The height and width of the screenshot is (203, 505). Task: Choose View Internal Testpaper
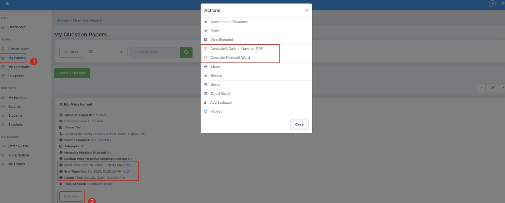coord(229,22)
